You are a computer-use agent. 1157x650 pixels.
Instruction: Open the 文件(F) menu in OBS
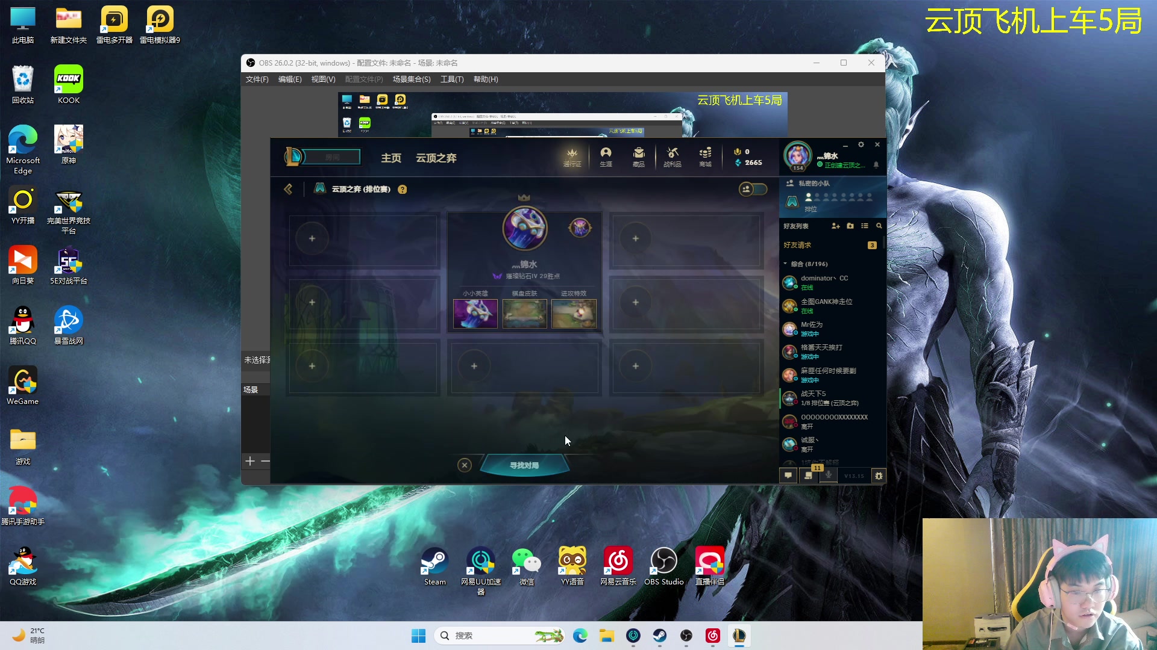tap(257, 79)
